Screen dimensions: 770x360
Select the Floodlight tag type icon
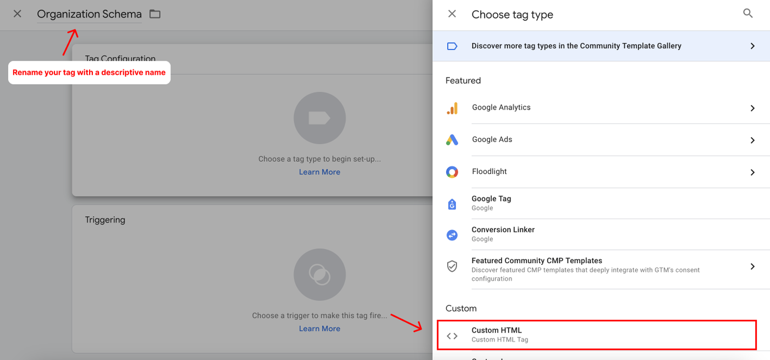[452, 172]
